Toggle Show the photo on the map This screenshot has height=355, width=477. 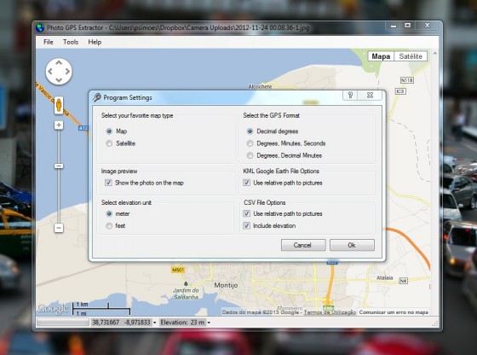[x=108, y=183]
